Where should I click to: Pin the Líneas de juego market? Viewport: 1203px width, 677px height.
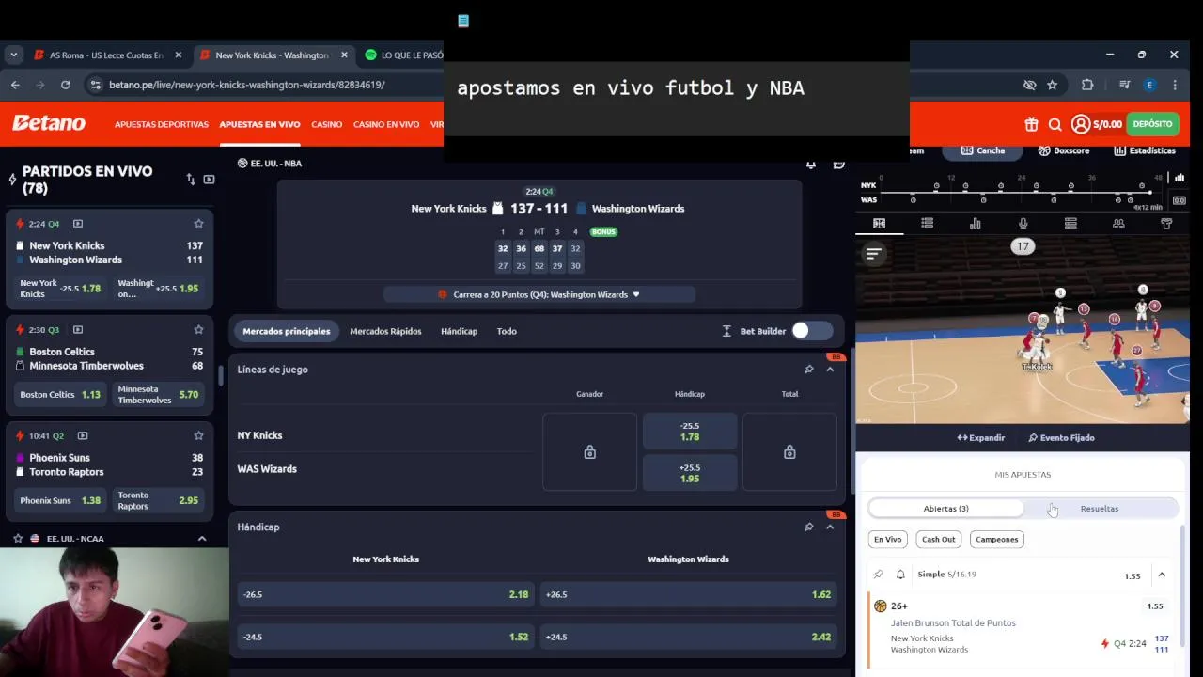(808, 370)
